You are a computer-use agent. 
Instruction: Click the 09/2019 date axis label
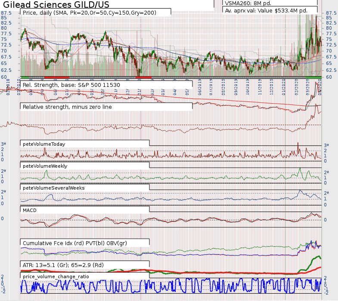point(236,87)
